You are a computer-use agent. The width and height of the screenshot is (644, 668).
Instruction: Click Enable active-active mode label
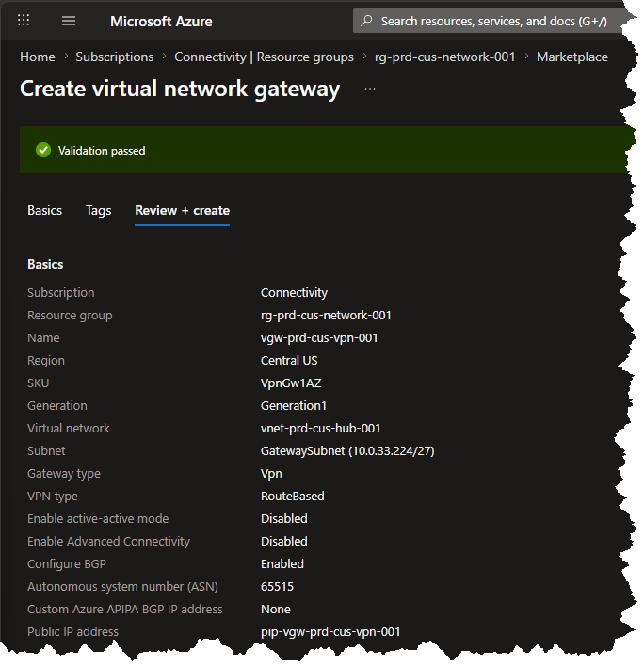point(98,518)
